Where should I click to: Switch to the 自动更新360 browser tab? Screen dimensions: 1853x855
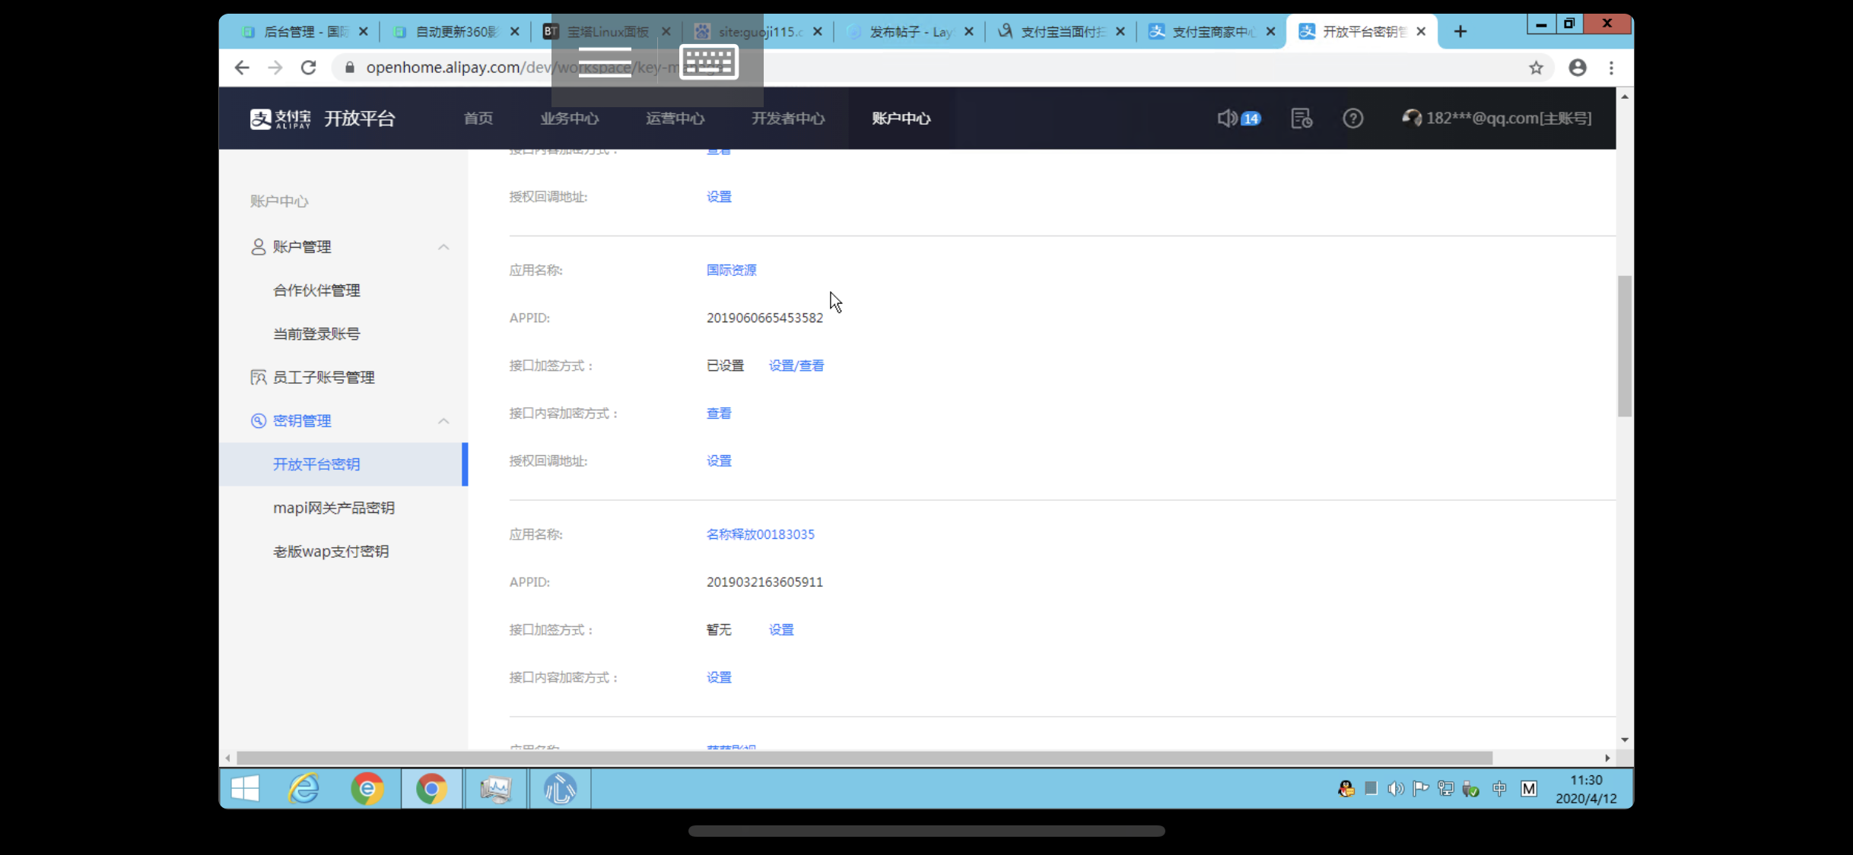point(456,31)
